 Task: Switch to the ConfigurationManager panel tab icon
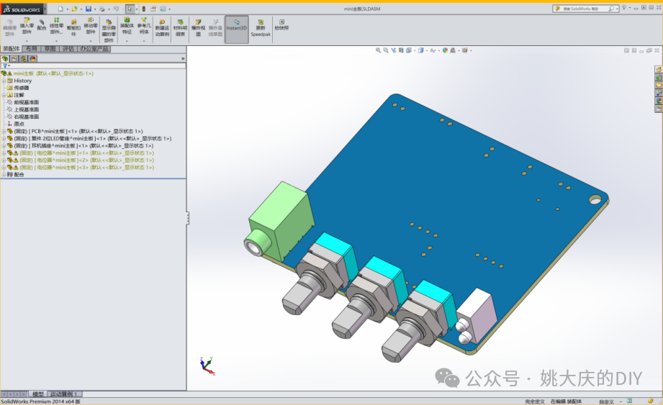point(24,58)
